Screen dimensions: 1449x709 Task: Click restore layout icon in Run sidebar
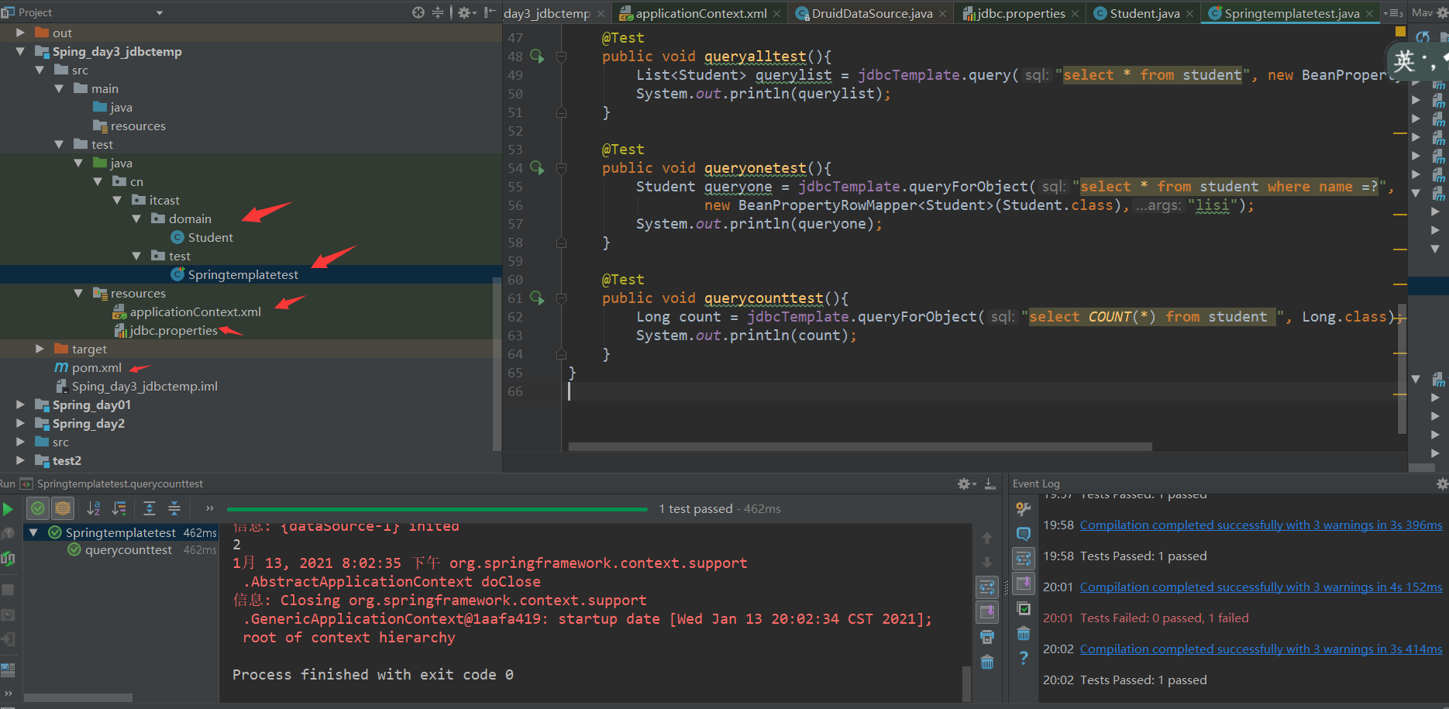pos(8,669)
